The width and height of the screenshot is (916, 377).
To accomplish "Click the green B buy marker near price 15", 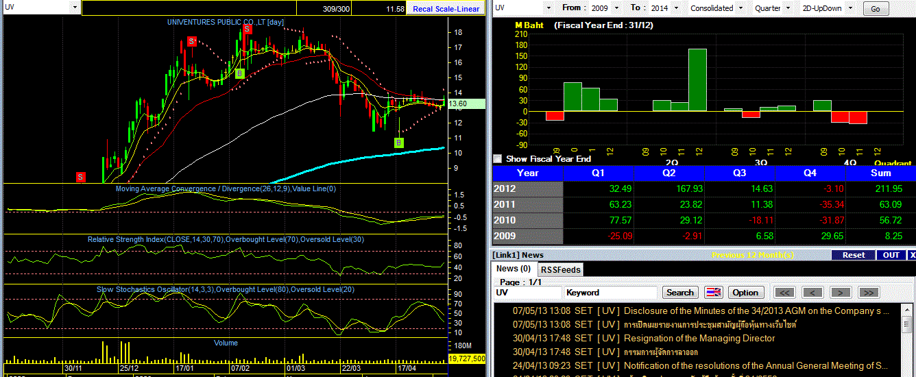I will [x=239, y=73].
